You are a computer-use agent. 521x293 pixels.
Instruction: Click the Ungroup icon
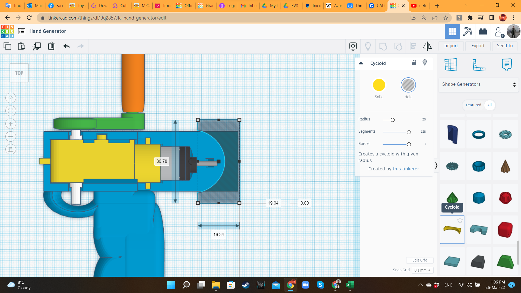pos(398,46)
